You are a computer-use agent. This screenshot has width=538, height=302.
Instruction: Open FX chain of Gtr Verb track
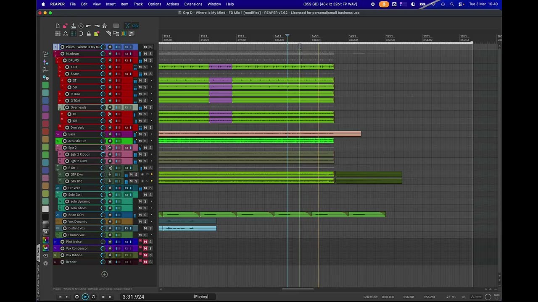click(x=126, y=188)
